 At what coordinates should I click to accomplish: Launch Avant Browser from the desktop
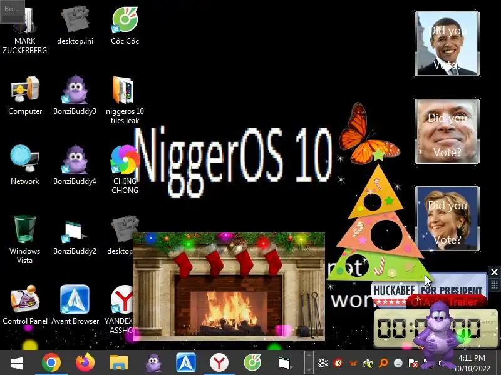[75, 306]
